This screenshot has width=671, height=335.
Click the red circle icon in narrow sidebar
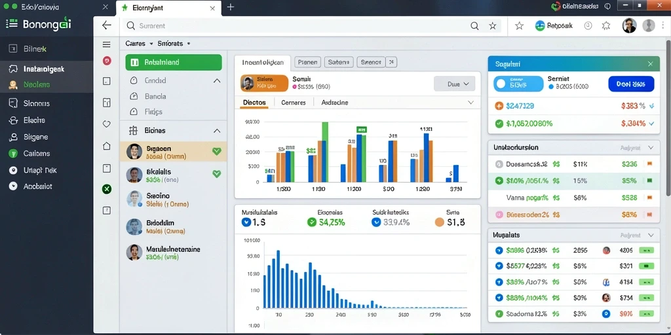107,61
